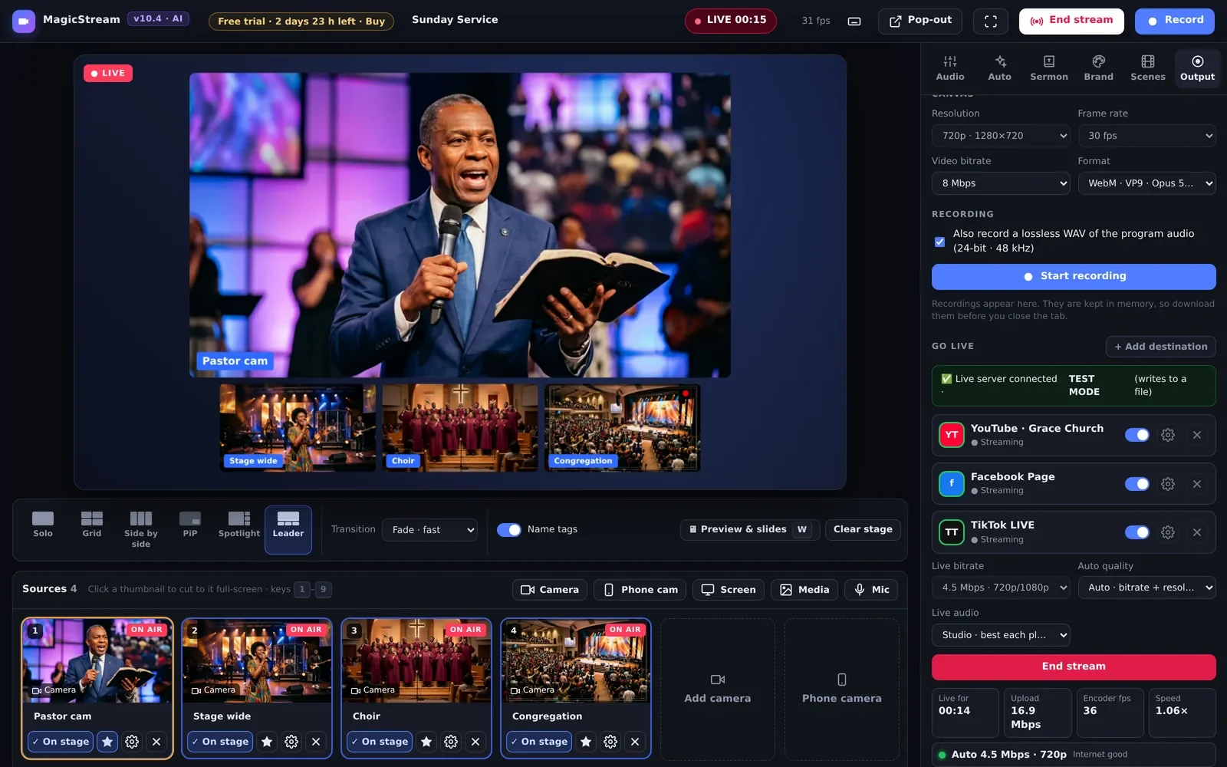Switch to the Audio tab

click(x=950, y=67)
